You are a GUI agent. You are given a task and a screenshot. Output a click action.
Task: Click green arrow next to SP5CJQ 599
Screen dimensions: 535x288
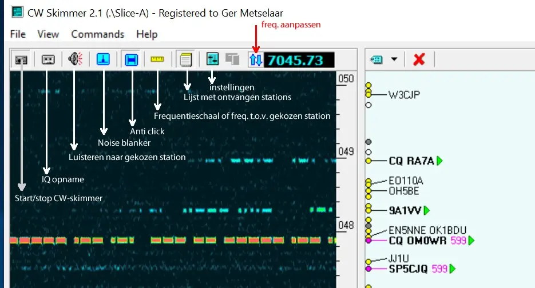click(x=453, y=269)
